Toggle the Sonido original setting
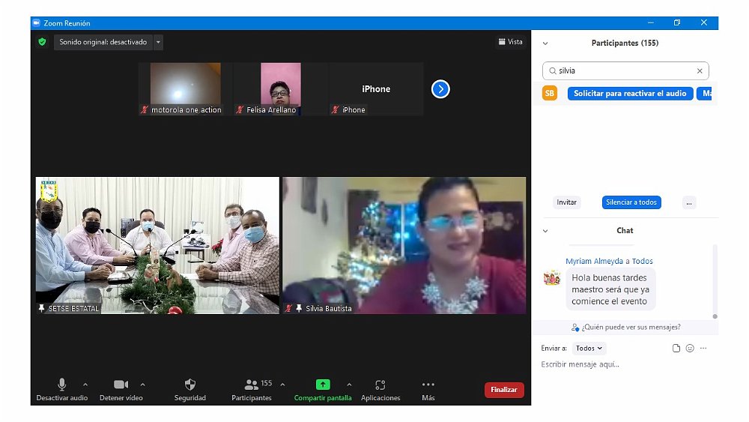 [x=103, y=42]
